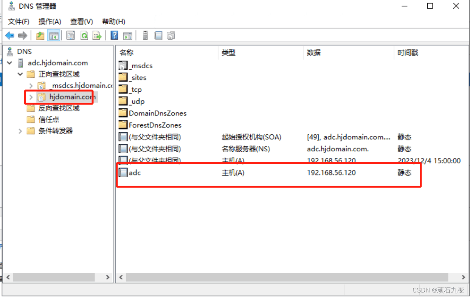The width and height of the screenshot is (470, 297).
Task: Click the 信任点 folder icon
Action: point(31,120)
